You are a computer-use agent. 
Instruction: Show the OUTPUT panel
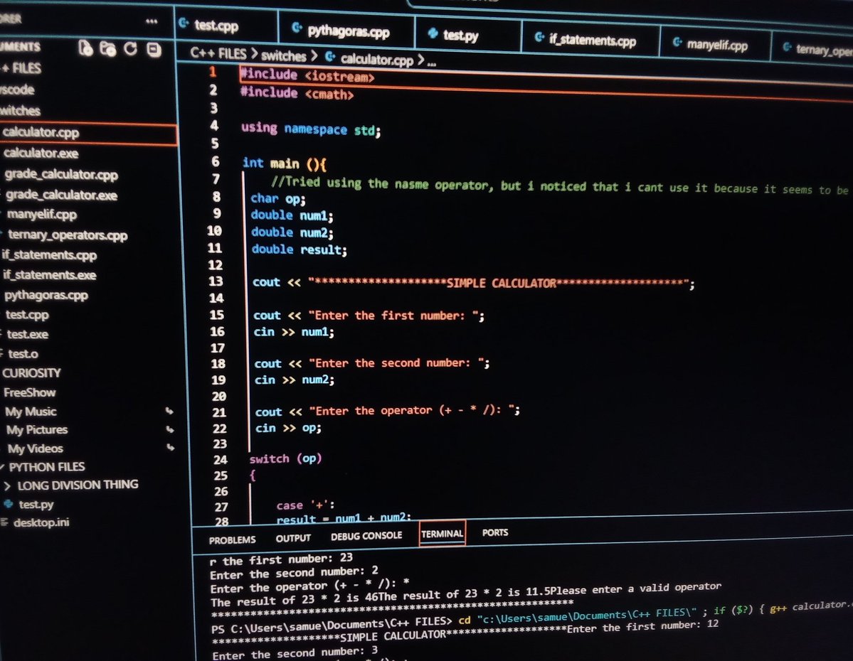point(293,537)
